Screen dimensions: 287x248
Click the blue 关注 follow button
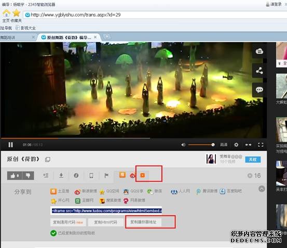click(253, 159)
